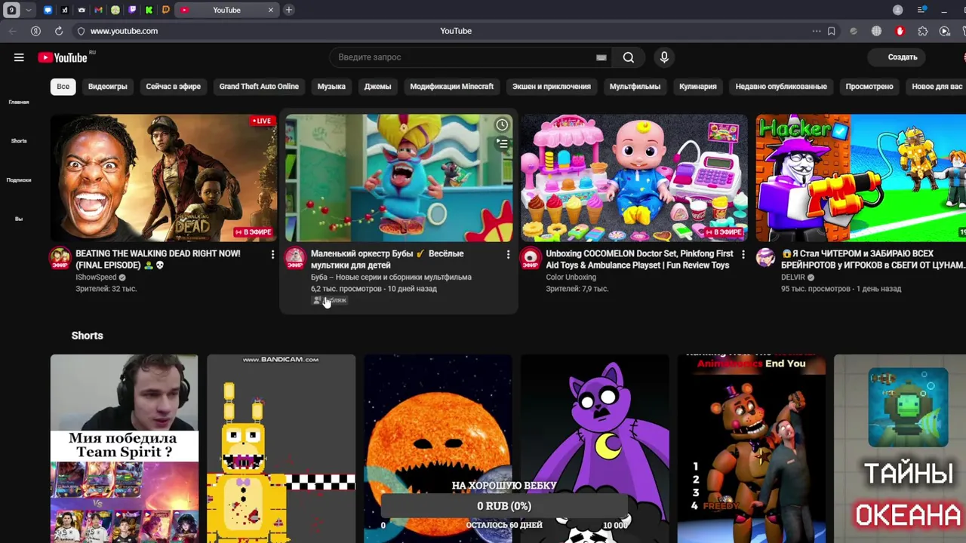
Task: Open Shorts in the sidebar
Action: pyautogui.click(x=19, y=141)
